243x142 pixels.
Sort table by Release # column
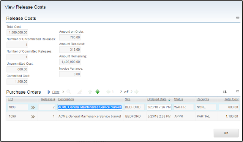pos(48,99)
